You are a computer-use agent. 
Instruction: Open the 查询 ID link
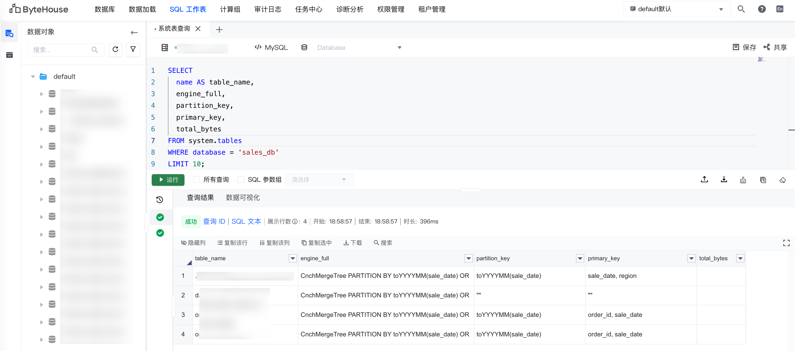click(214, 222)
